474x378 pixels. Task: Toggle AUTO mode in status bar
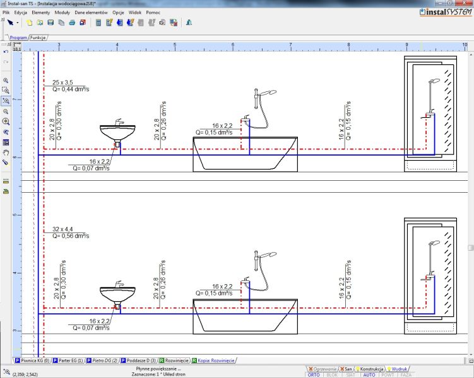click(x=369, y=375)
